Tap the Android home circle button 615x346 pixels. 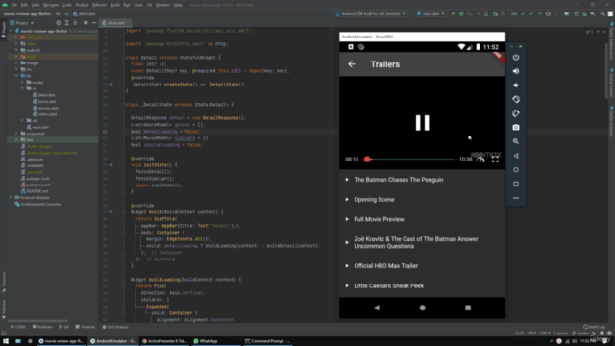[x=423, y=308]
